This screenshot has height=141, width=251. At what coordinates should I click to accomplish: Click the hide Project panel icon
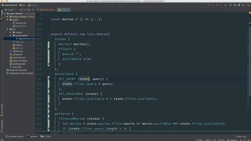pos(33,10)
